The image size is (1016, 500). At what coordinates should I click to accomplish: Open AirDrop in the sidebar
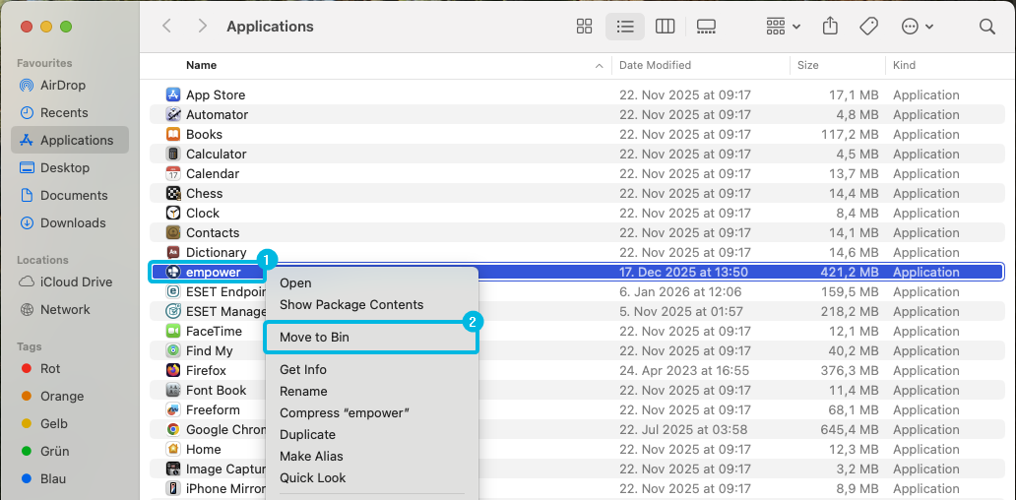click(70, 85)
